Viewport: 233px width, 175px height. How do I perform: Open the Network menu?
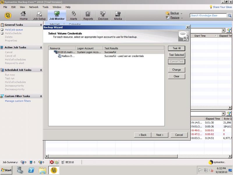click(x=34, y=7)
